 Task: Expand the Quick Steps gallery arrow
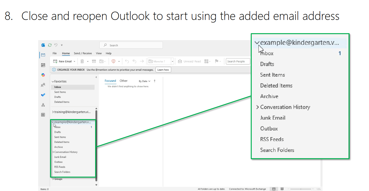[172, 61]
